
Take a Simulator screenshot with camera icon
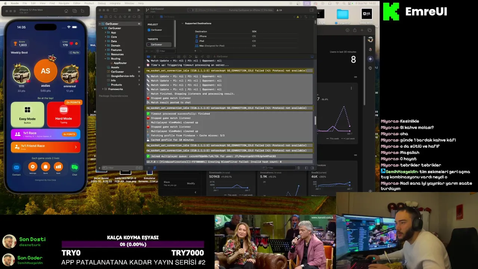pos(75,11)
